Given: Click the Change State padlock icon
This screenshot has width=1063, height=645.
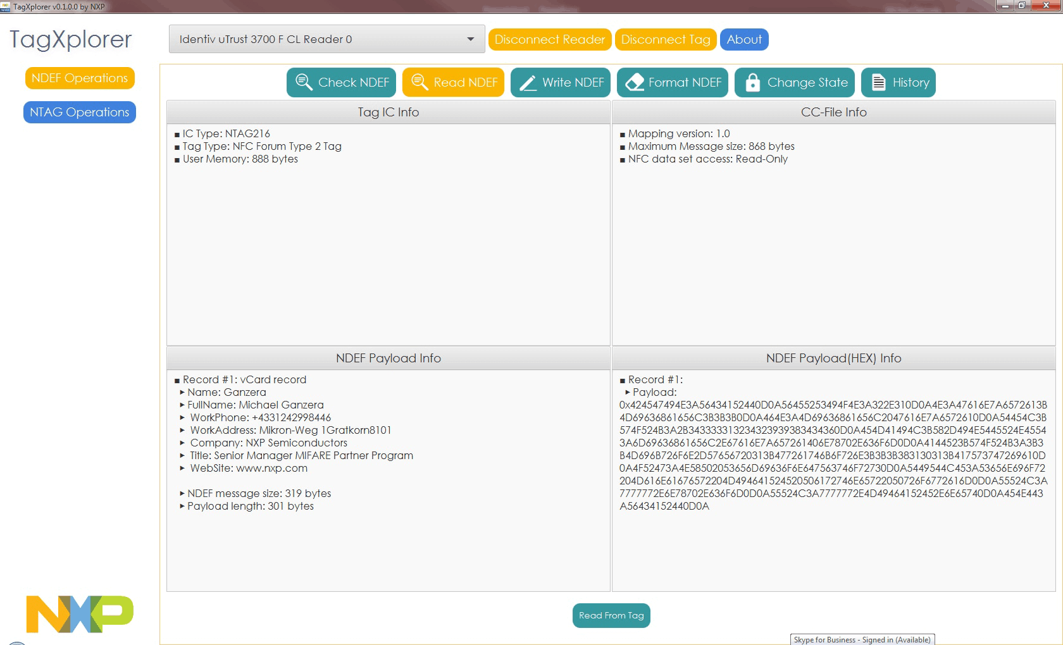Looking at the screenshot, I should click(752, 83).
